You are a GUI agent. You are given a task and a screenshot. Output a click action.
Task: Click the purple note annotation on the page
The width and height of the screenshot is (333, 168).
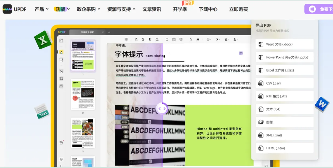(x=241, y=53)
